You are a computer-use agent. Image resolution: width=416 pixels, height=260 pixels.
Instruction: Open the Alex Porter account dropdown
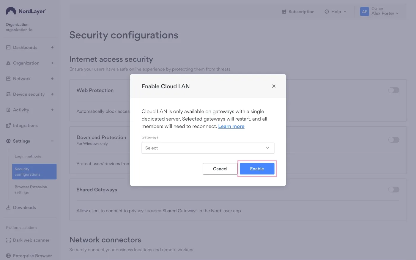point(398,13)
